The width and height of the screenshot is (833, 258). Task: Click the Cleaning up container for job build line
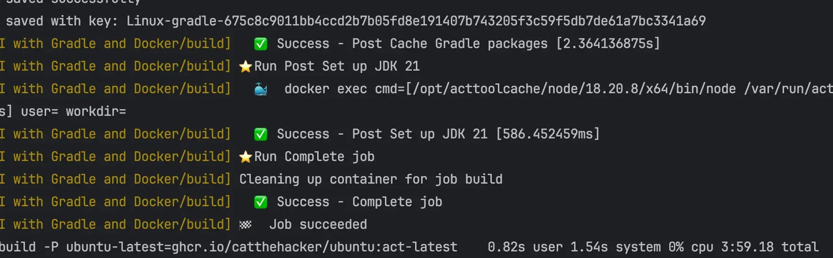click(371, 179)
